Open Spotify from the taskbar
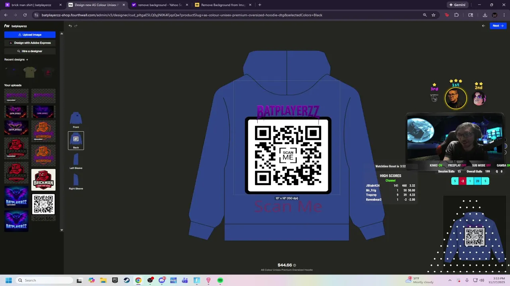 coord(220,280)
